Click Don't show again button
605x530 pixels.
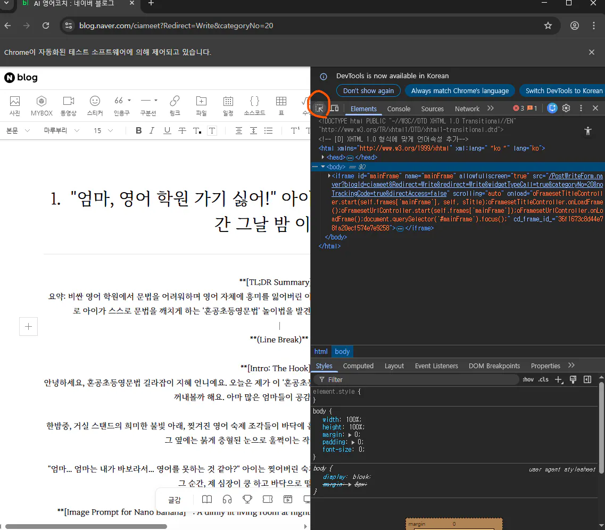pyautogui.click(x=368, y=90)
